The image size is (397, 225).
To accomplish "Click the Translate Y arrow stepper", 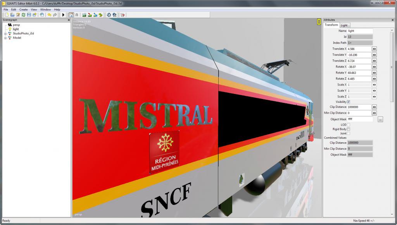I will 374,55.
